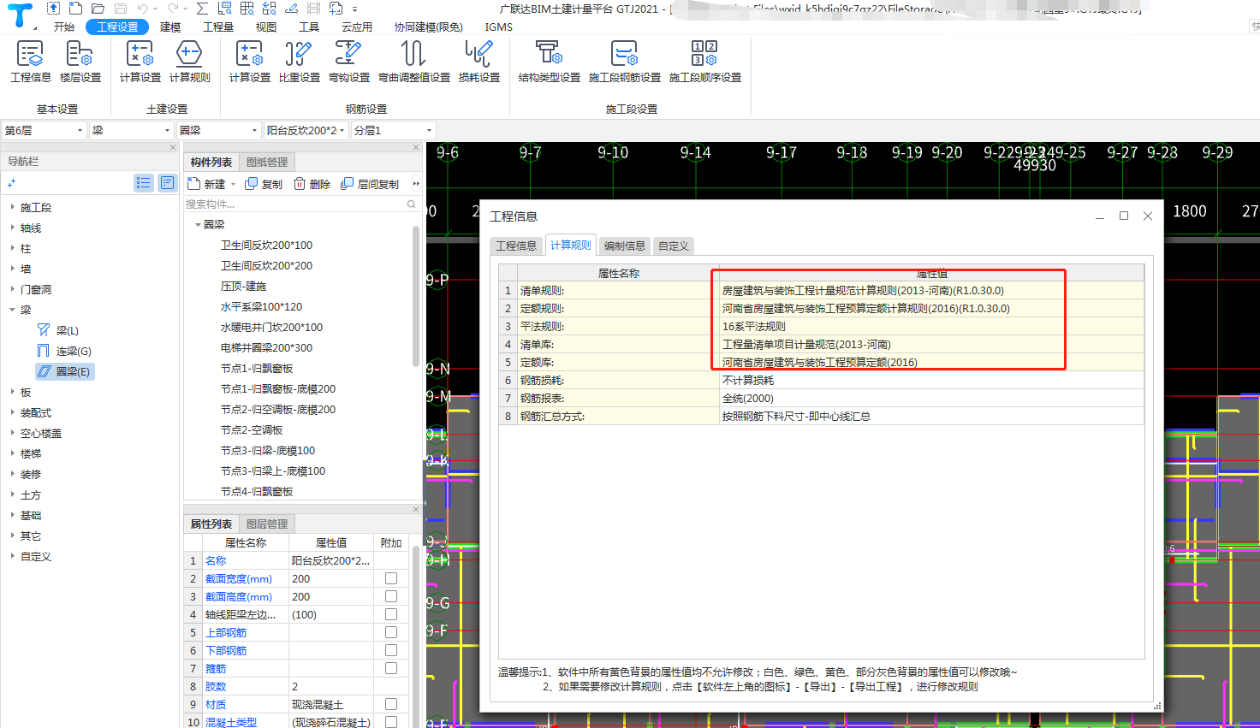Screen dimensions: 1260x728
Task: Click 新建 in component list toolbar
Action: [206, 184]
